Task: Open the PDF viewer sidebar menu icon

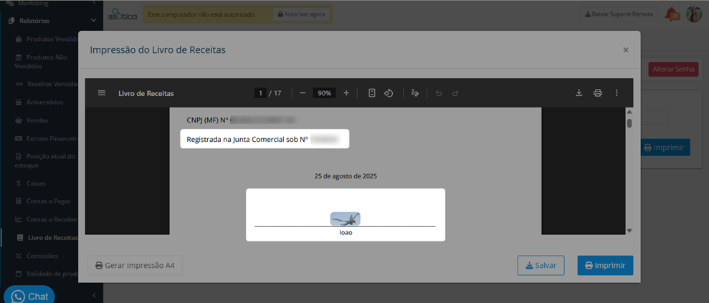Action: [x=102, y=93]
